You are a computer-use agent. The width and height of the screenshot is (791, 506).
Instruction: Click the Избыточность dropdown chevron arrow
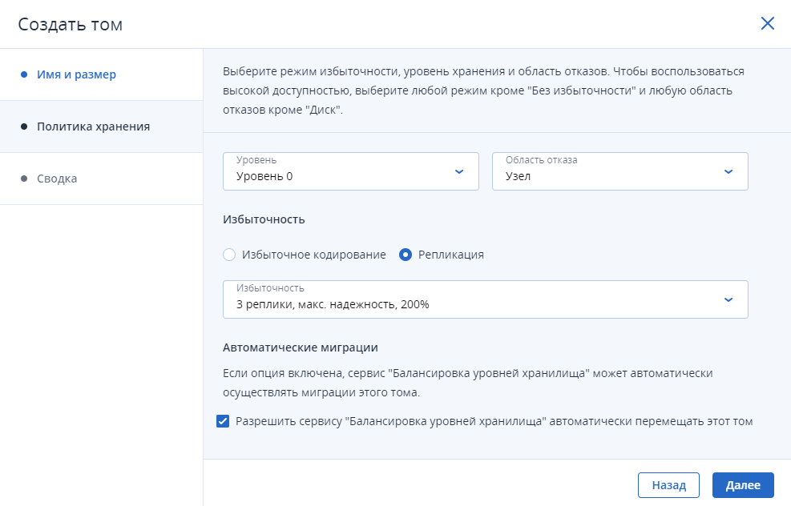point(728,300)
